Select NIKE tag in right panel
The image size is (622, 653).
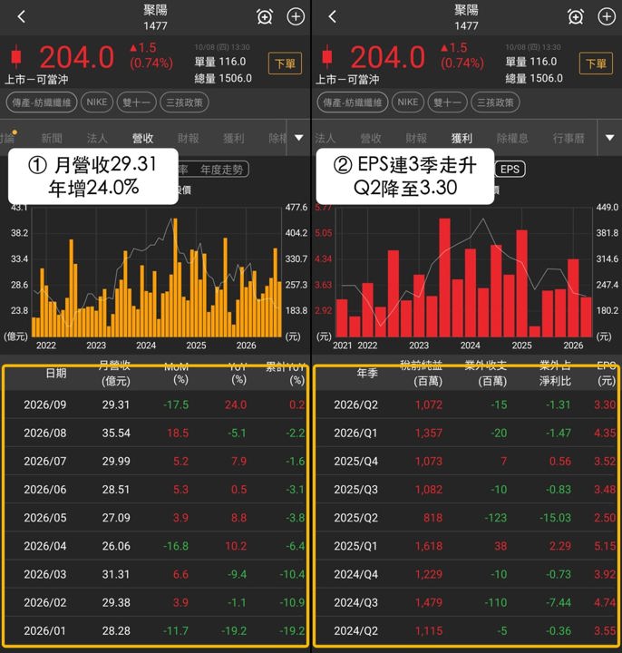[408, 102]
